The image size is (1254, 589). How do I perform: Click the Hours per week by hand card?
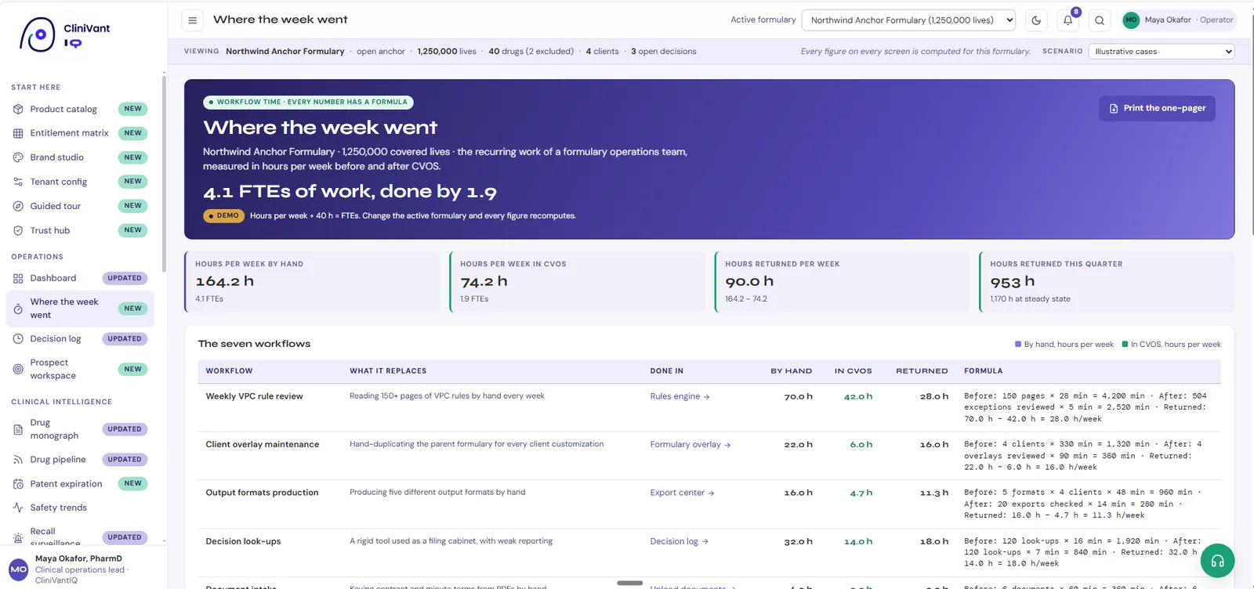click(x=312, y=282)
